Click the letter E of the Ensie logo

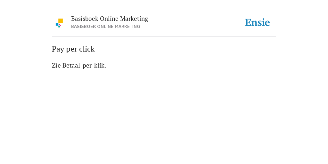[x=248, y=22]
